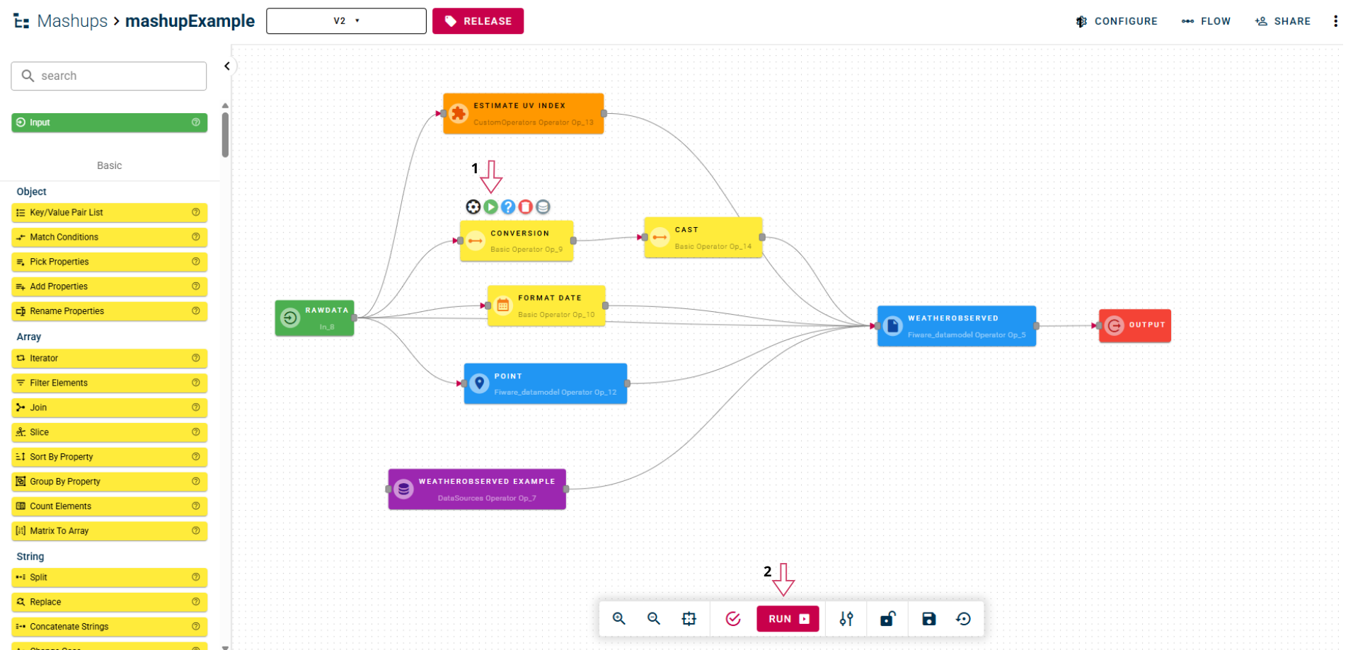Save the mashup with the floppy disk icon
Image resolution: width=1353 pixels, height=650 pixels.
coord(928,619)
